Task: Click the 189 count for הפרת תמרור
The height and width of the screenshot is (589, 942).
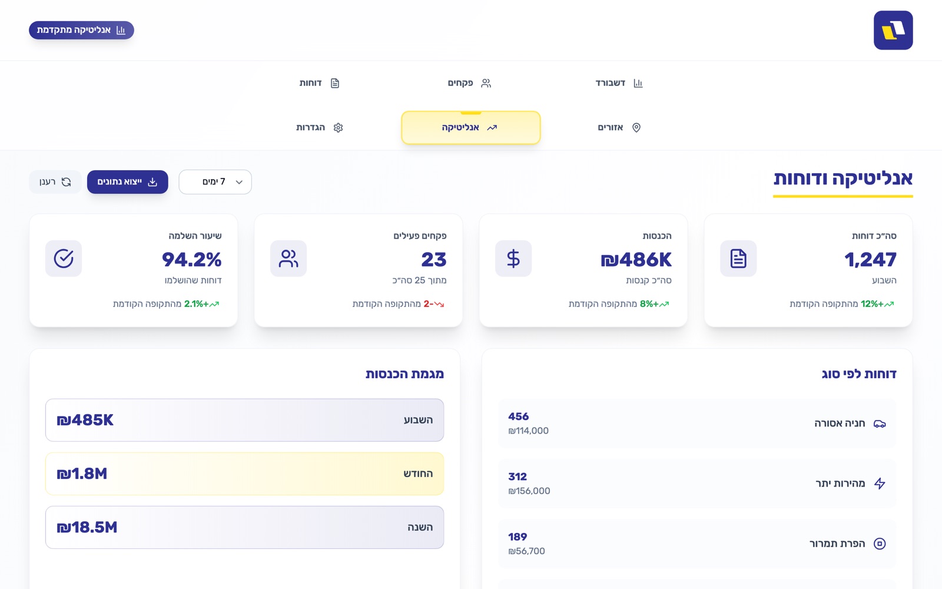Action: click(518, 537)
